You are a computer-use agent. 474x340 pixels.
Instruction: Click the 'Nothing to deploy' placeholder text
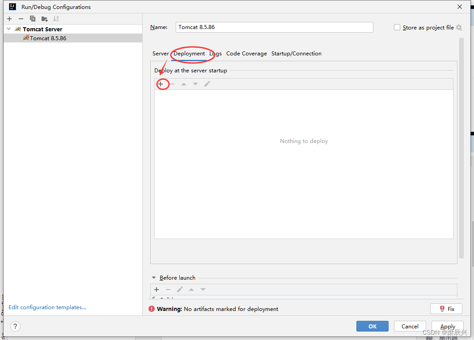pyautogui.click(x=304, y=141)
